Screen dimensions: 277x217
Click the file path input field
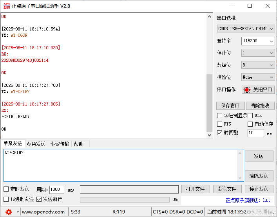[x=129, y=189]
